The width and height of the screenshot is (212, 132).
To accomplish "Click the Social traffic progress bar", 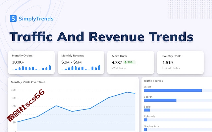I will coord(178,110).
